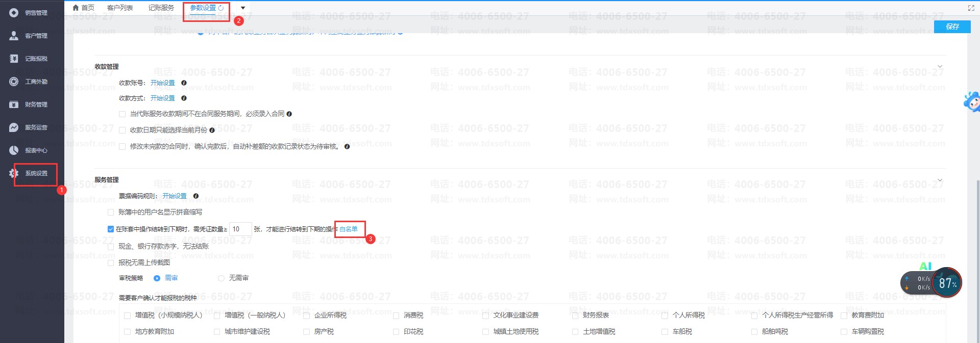This screenshot has width=980, height=343.
Task: Click 开始设置 link for 收款账号
Action: point(162,83)
